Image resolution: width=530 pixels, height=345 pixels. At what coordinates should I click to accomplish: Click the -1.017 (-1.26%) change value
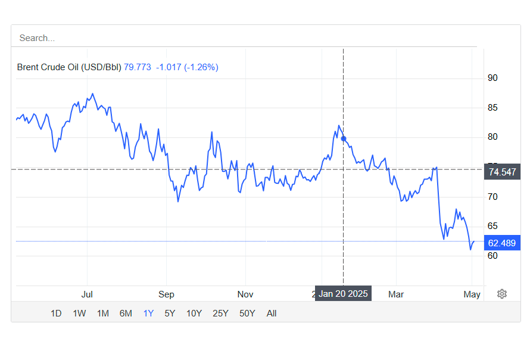(187, 67)
